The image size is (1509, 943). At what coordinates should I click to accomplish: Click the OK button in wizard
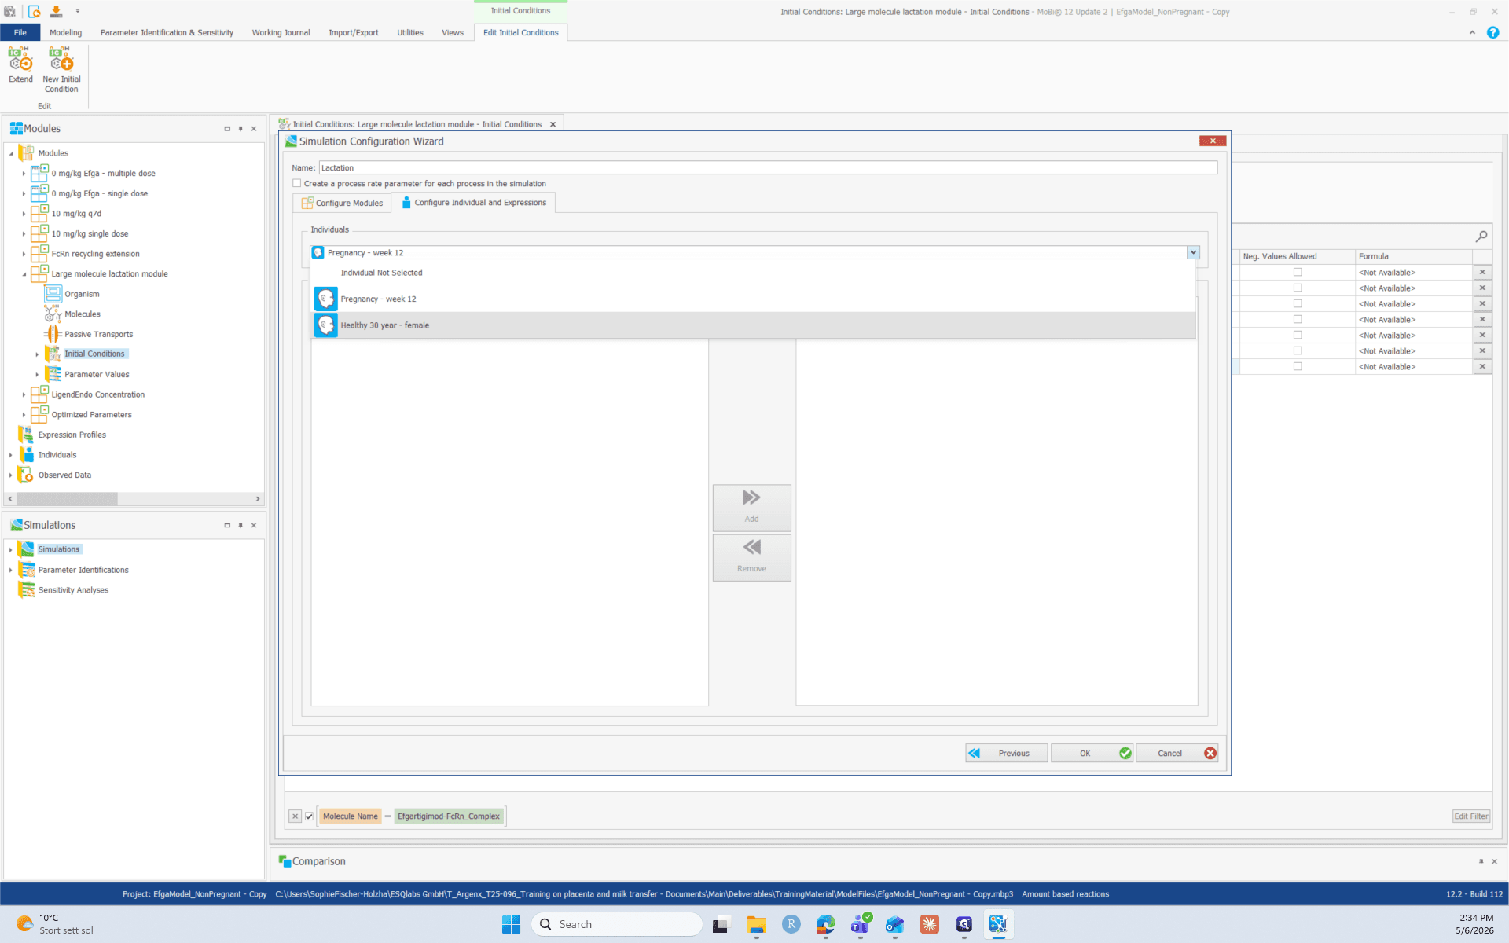click(1092, 753)
